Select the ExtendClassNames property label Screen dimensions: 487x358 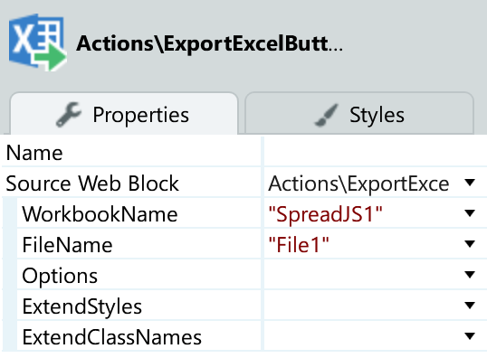112,337
